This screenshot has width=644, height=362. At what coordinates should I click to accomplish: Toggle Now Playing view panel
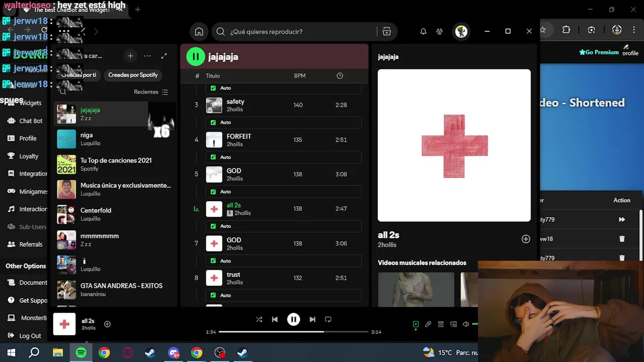[416, 324]
